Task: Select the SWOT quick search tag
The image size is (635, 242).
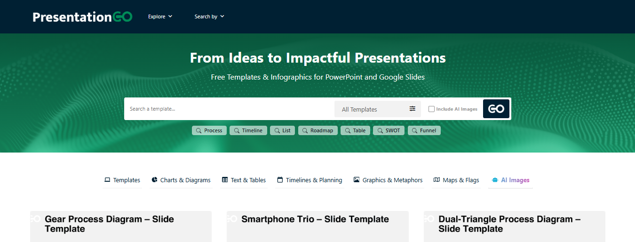Action: [x=389, y=130]
